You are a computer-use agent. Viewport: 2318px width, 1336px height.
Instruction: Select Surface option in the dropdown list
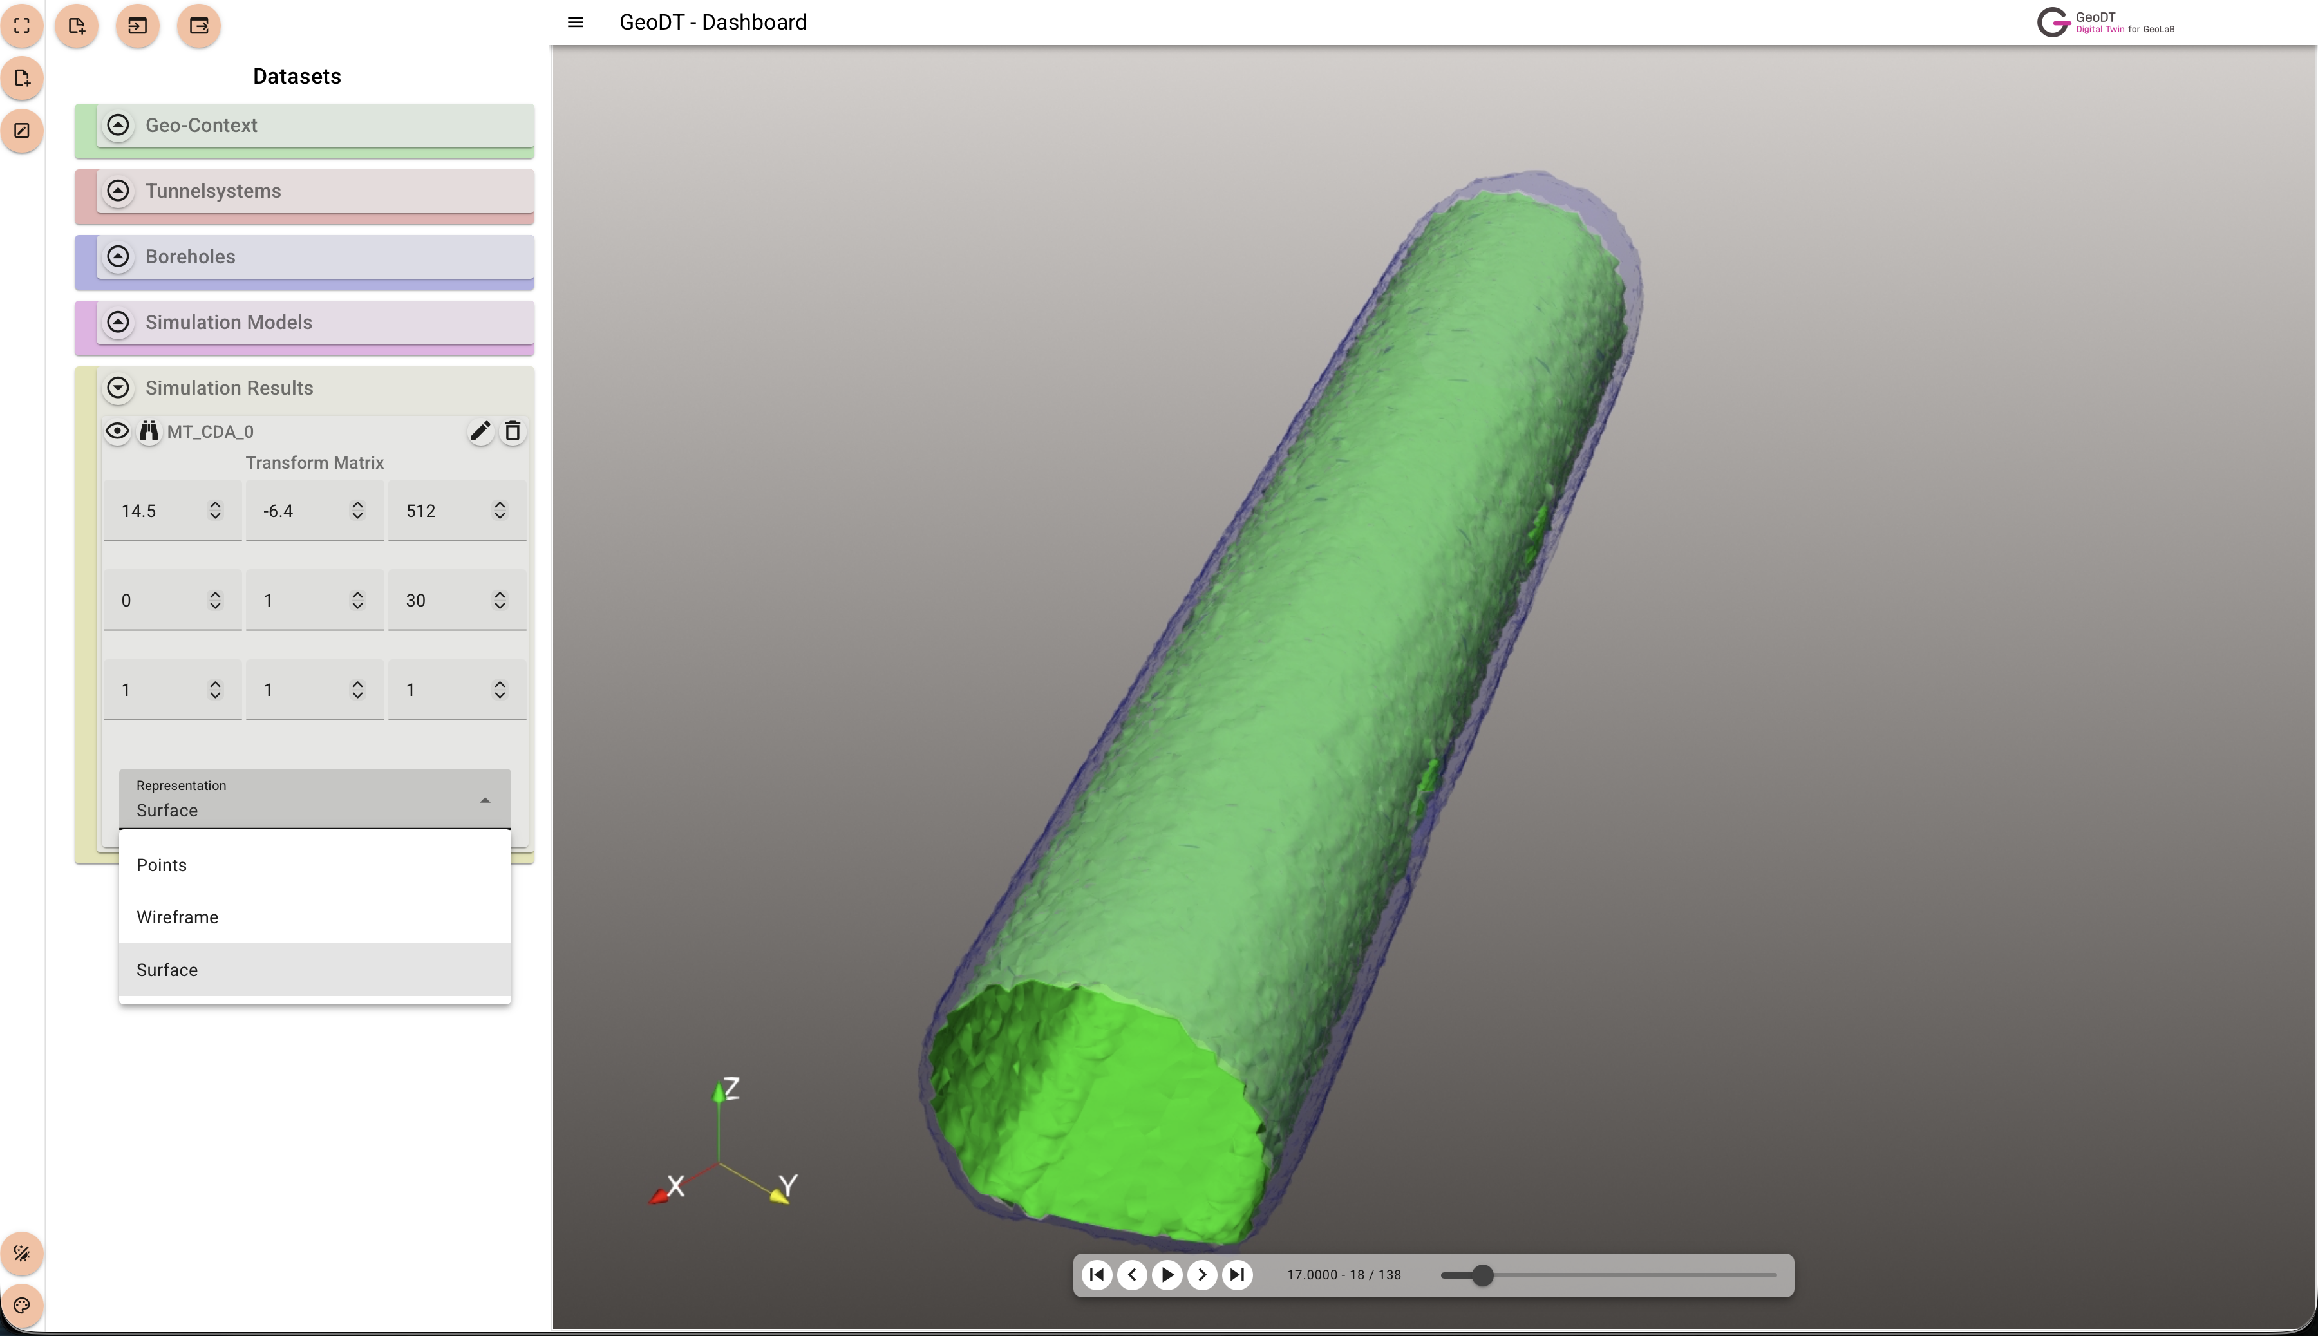(x=315, y=970)
